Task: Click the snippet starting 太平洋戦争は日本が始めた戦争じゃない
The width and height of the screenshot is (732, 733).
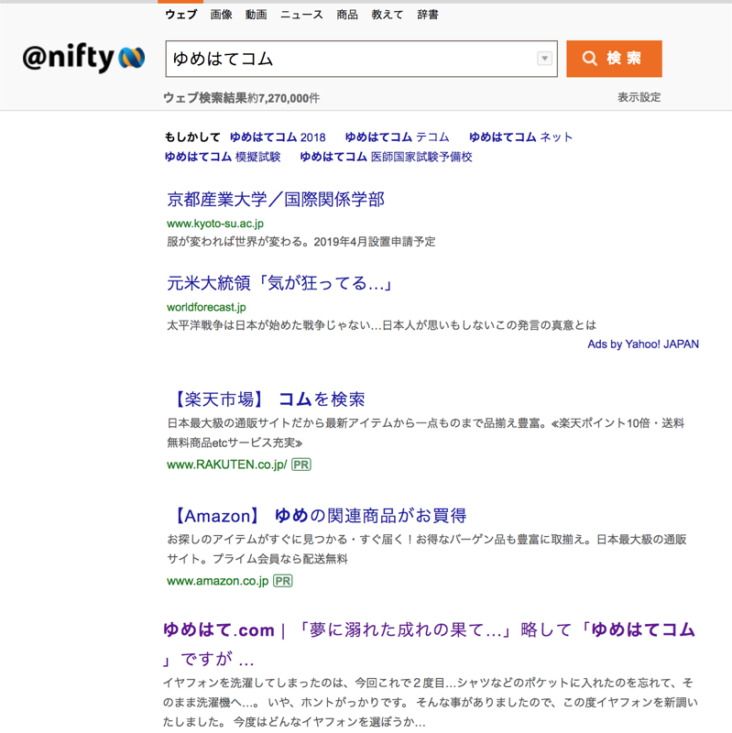Action: tap(382, 325)
